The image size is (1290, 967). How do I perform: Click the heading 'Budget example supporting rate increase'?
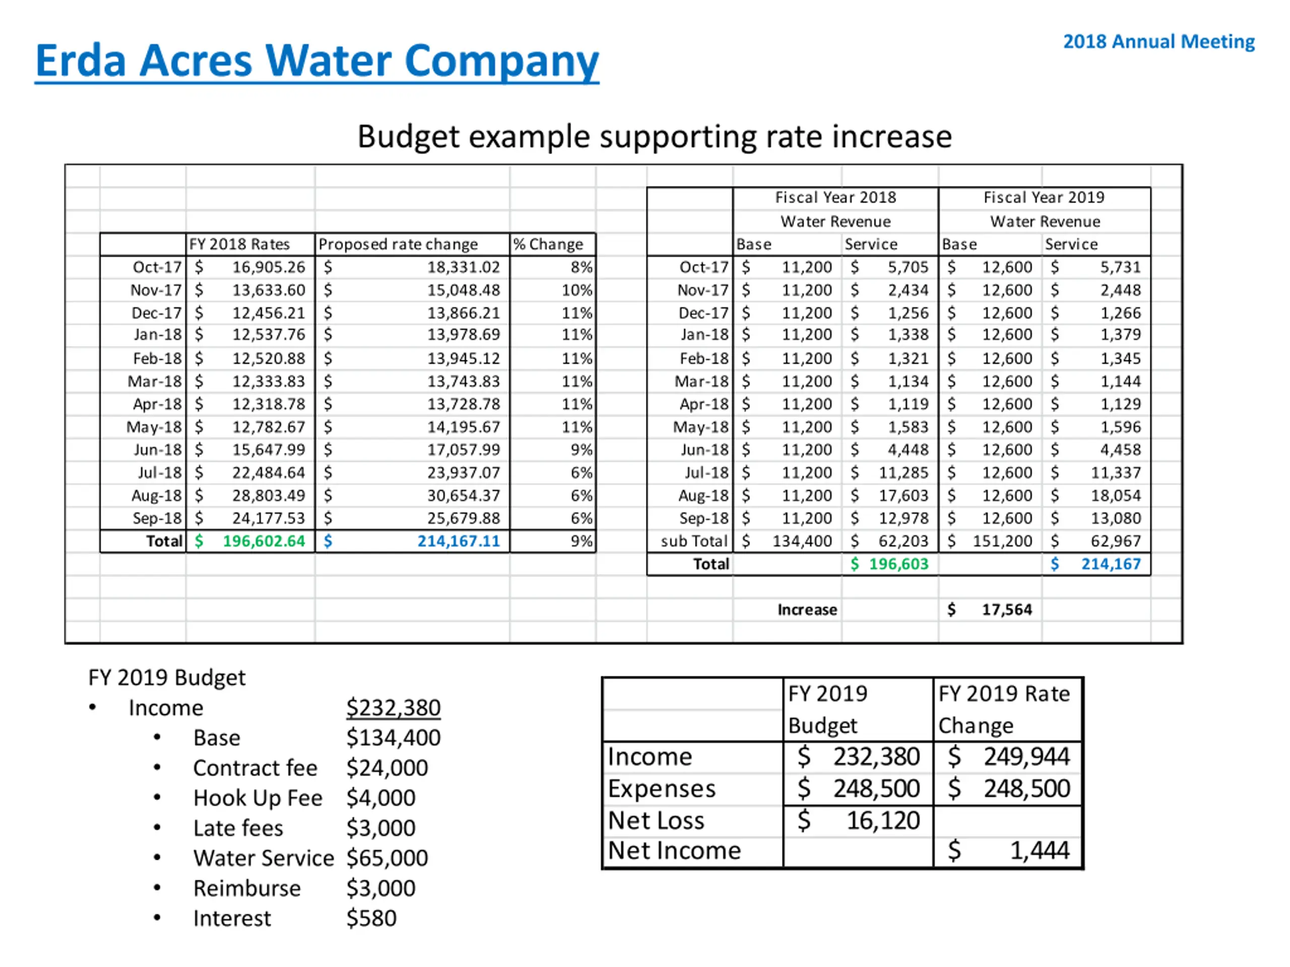(x=655, y=137)
